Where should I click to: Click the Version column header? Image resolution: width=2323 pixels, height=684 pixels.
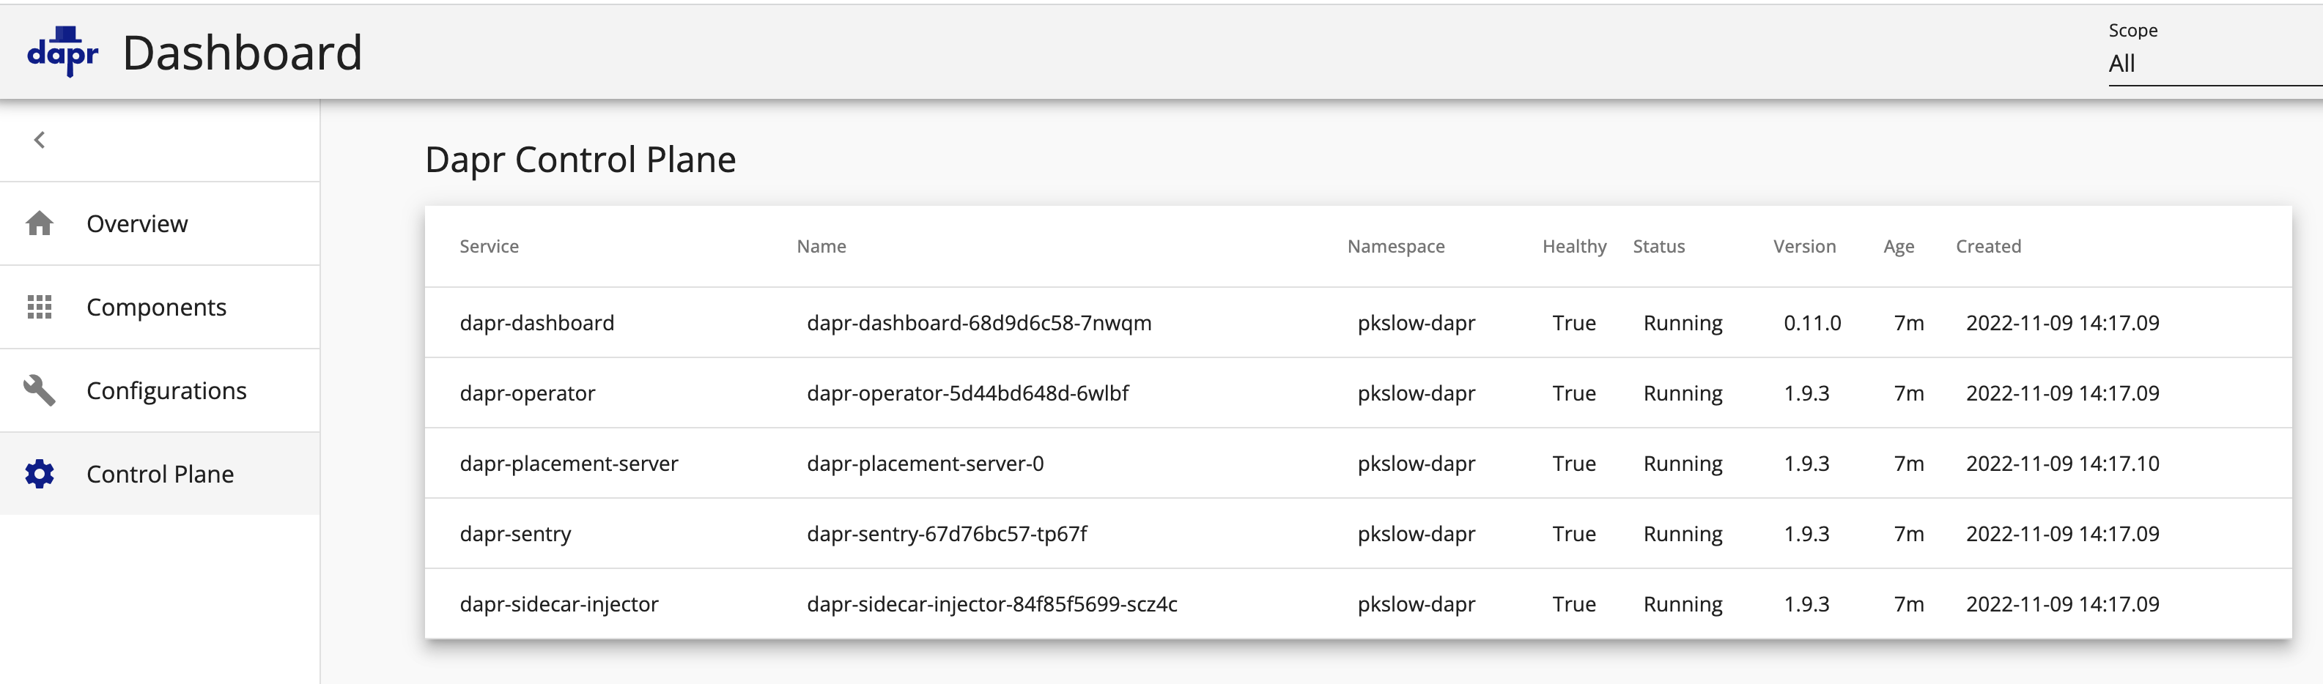pyautogui.click(x=1803, y=246)
